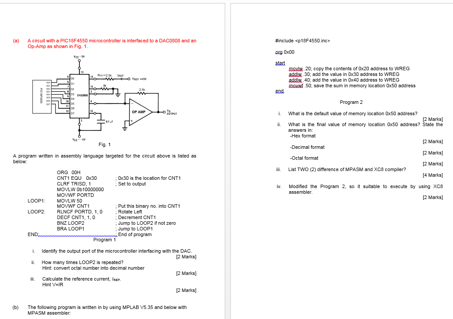The image size is (453, 319).
Task: Select the underlined 'movlw .20' instruction
Action: pos(297,69)
